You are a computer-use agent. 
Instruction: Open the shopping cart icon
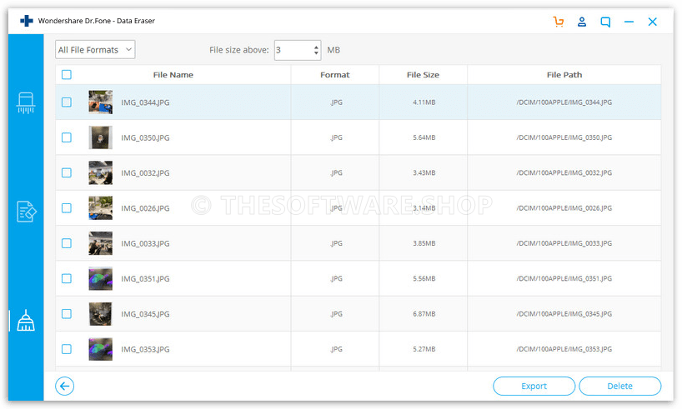coord(559,22)
